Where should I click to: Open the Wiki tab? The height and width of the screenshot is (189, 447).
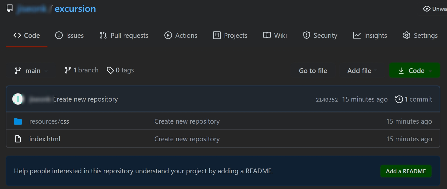[x=275, y=36]
